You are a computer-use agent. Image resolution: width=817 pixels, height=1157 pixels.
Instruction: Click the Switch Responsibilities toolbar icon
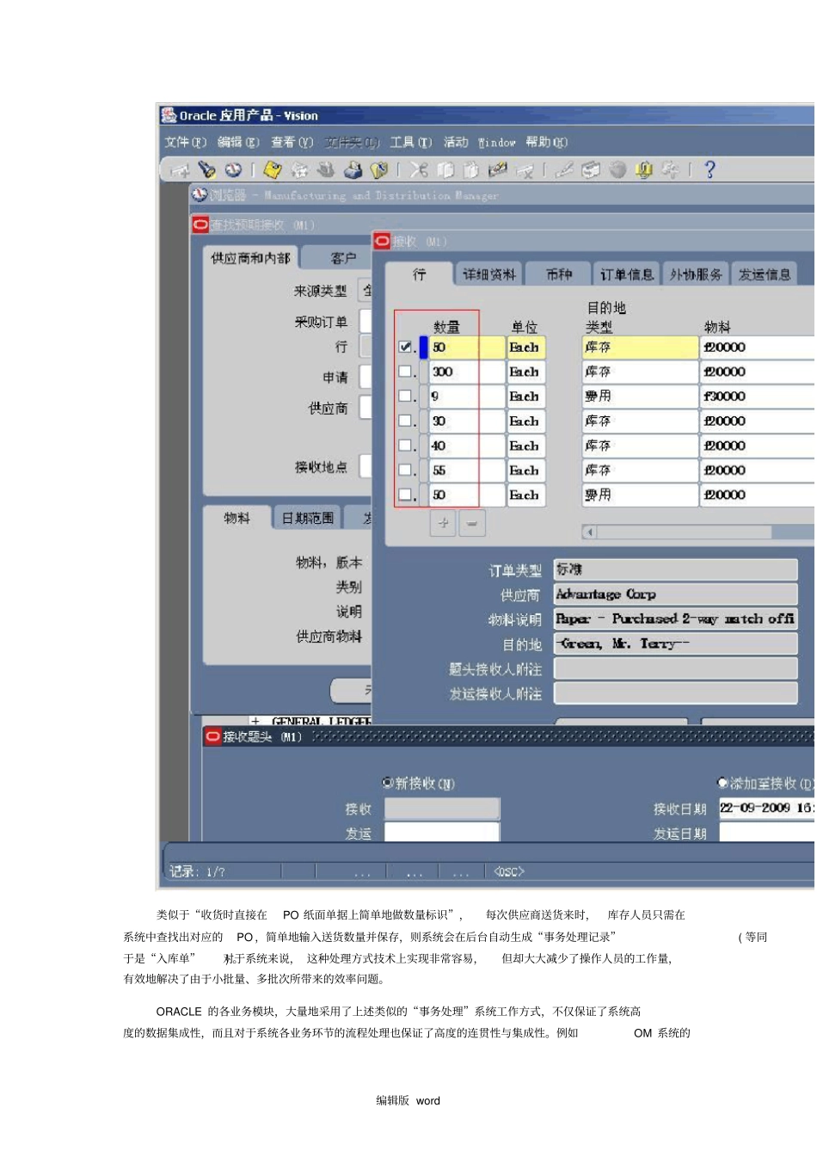click(326, 169)
